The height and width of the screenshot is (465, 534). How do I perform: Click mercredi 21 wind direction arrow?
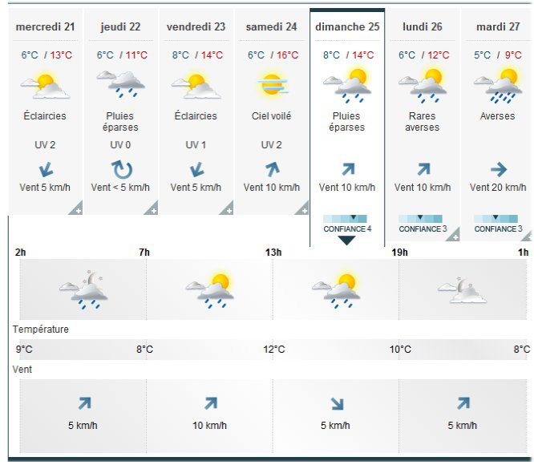pyautogui.click(x=46, y=169)
